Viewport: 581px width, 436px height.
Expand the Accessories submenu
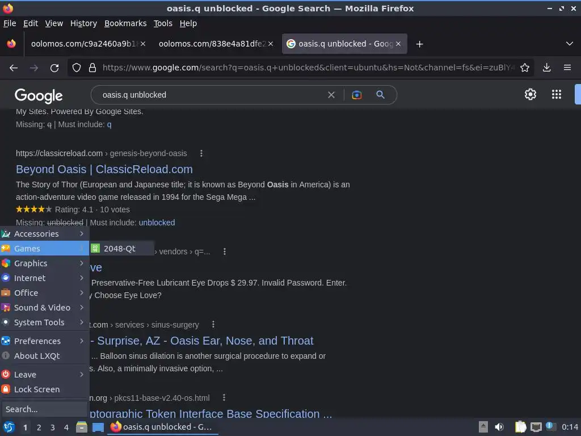pos(44,233)
